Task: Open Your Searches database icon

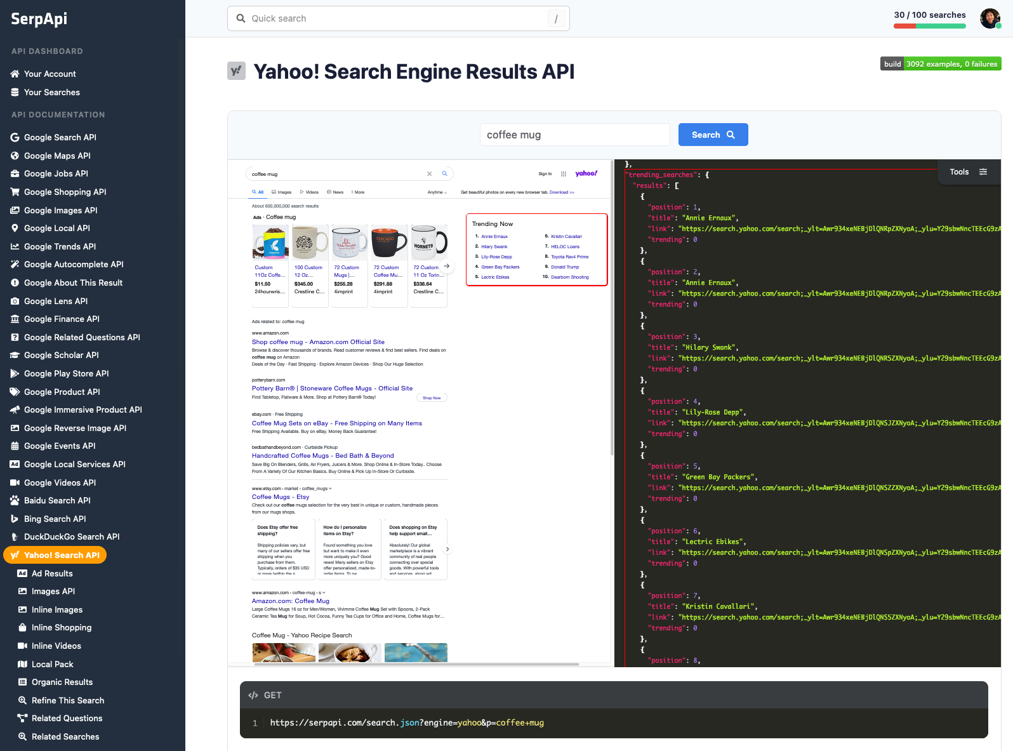Action: (x=15, y=92)
